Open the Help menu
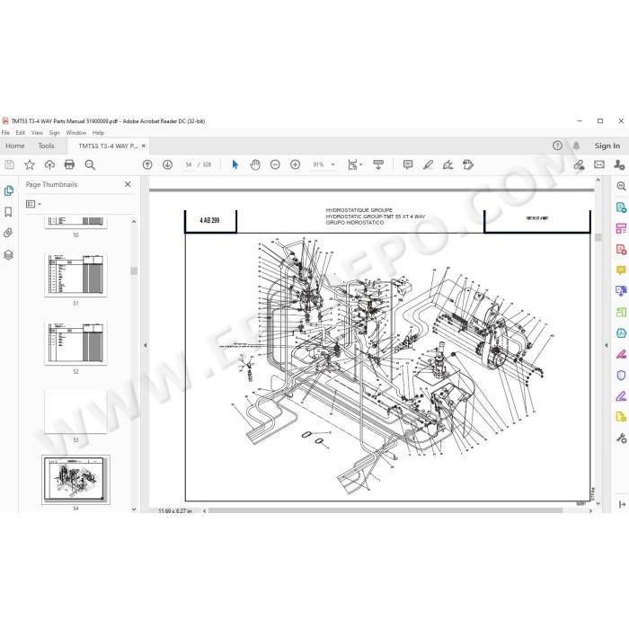 pyautogui.click(x=98, y=133)
